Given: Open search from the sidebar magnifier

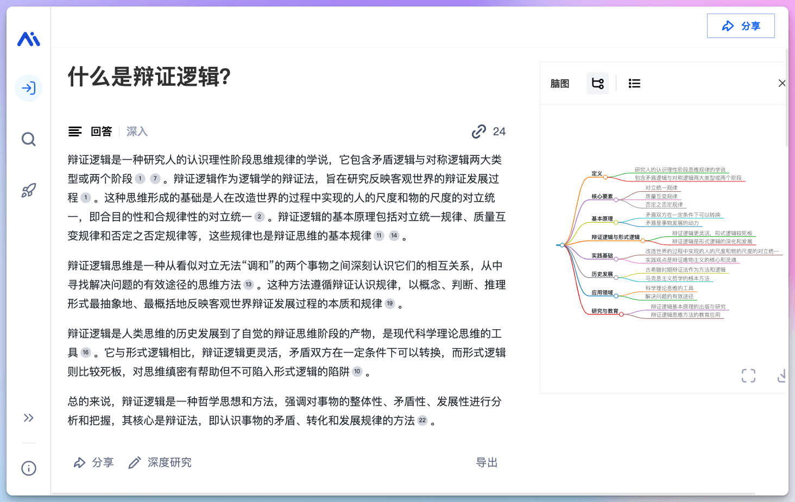Looking at the screenshot, I should 29,140.
